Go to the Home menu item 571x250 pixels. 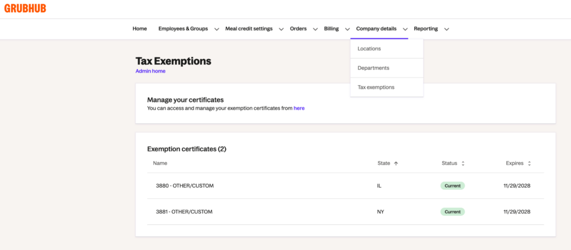click(x=139, y=29)
